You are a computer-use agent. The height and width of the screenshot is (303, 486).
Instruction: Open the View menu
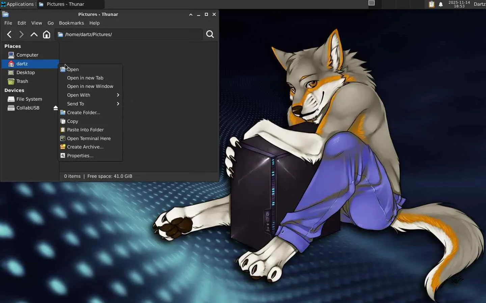coord(36,23)
